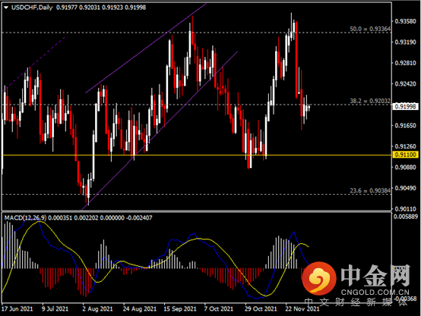Screen dimensions: 421x316
Task: Click the 0.91998 current price label
Action: pyautogui.click(x=406, y=107)
